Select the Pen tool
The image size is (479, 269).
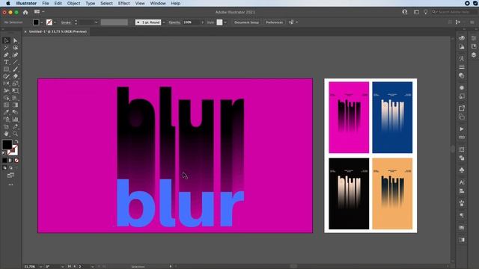point(6,55)
